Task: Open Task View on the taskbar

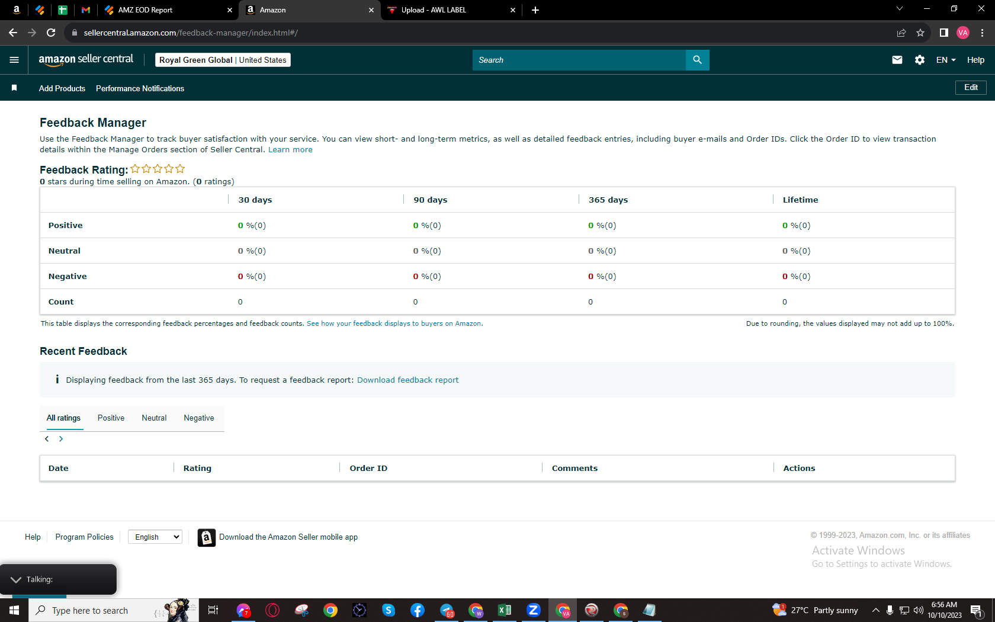Action: (213, 610)
